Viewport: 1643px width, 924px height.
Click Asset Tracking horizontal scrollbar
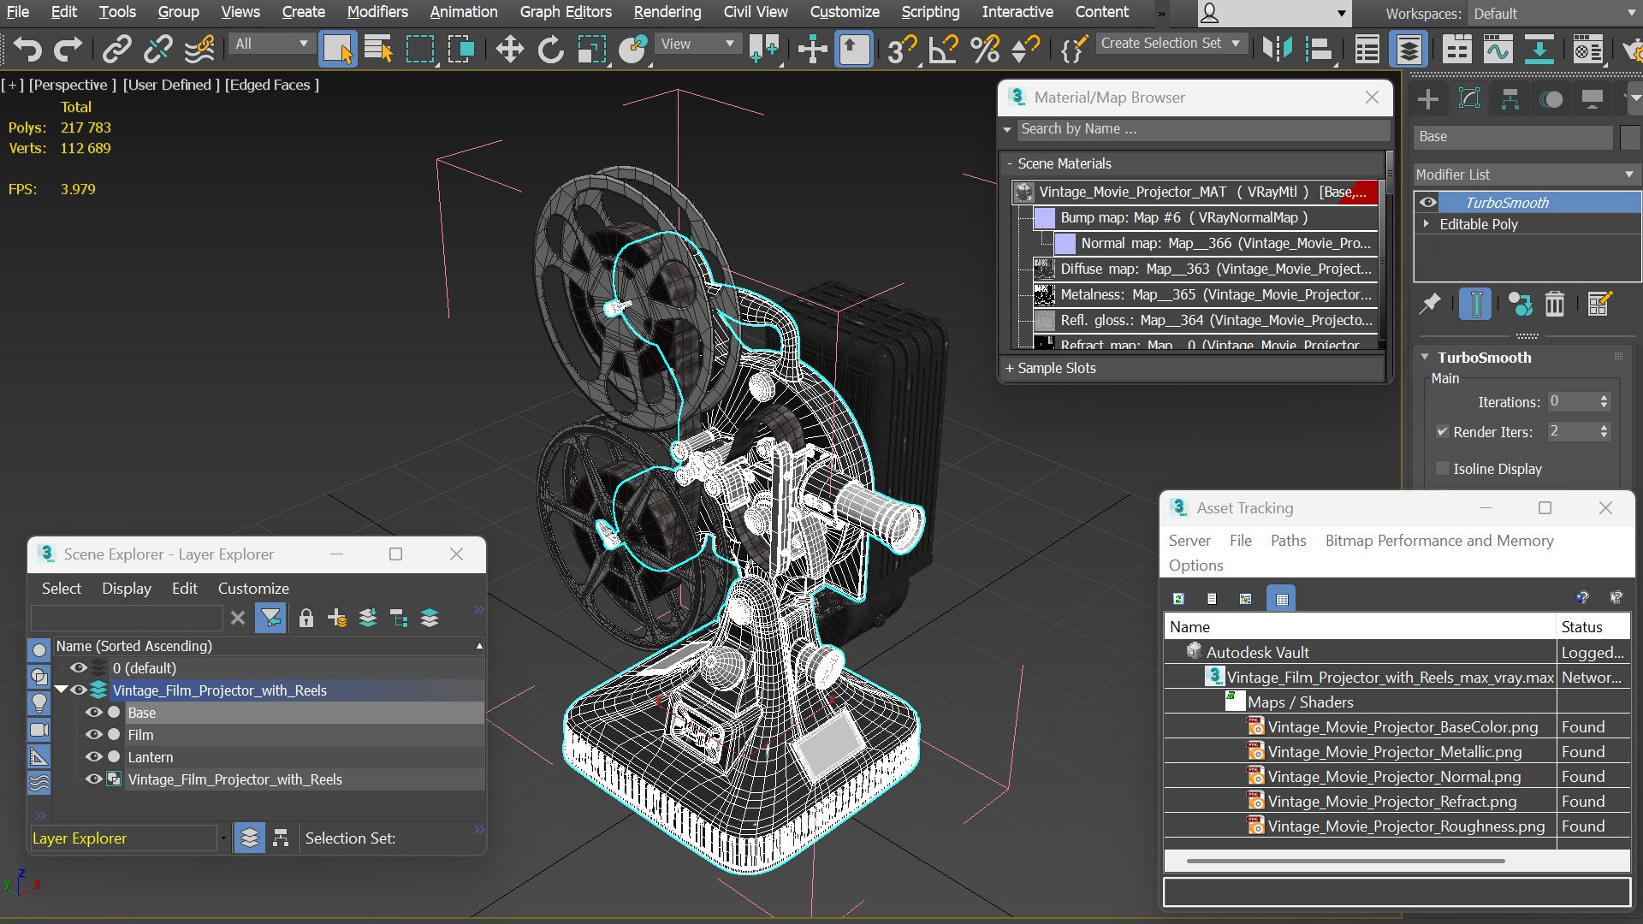tap(1344, 861)
